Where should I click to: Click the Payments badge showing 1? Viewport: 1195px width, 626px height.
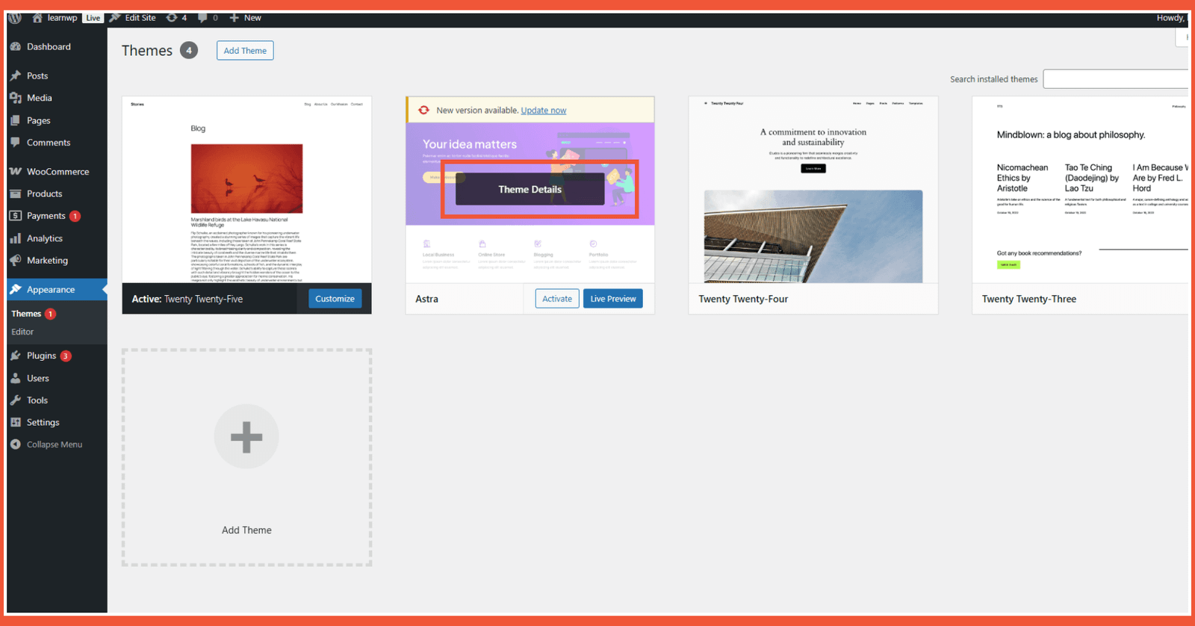point(75,217)
